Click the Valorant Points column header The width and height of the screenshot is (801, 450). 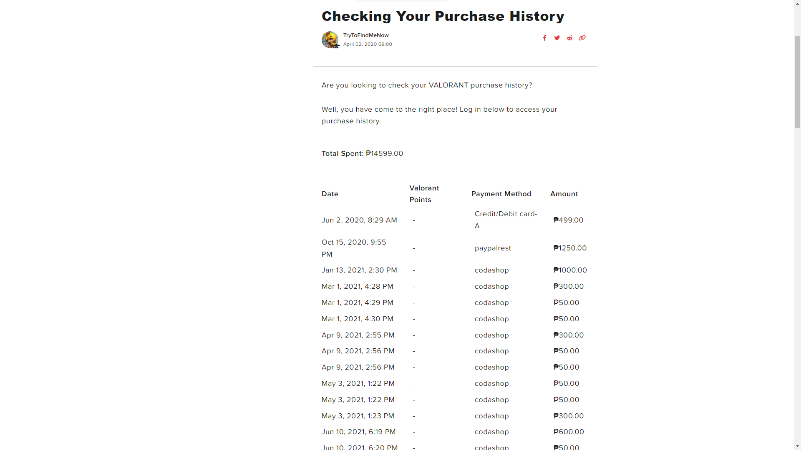coord(424,194)
